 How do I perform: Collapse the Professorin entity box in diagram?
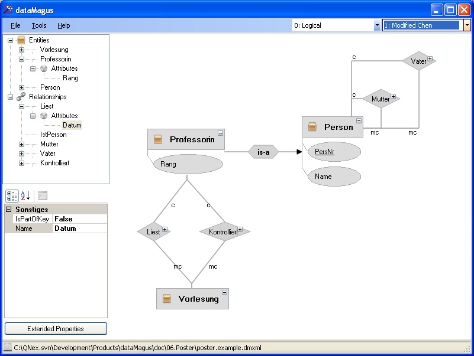coord(220,133)
